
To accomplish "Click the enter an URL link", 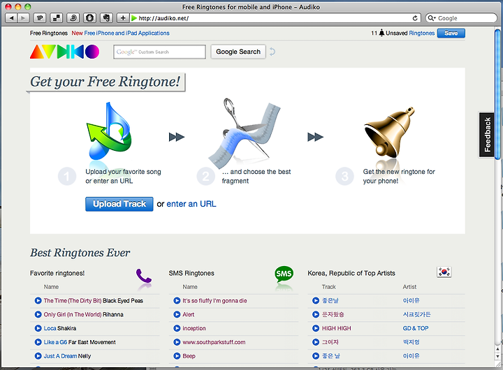I will (x=191, y=204).
